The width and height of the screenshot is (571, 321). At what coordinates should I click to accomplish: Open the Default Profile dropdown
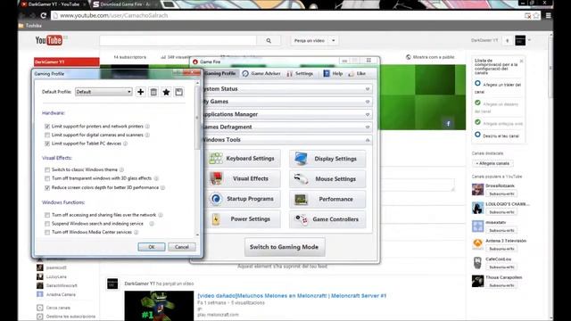pos(103,92)
